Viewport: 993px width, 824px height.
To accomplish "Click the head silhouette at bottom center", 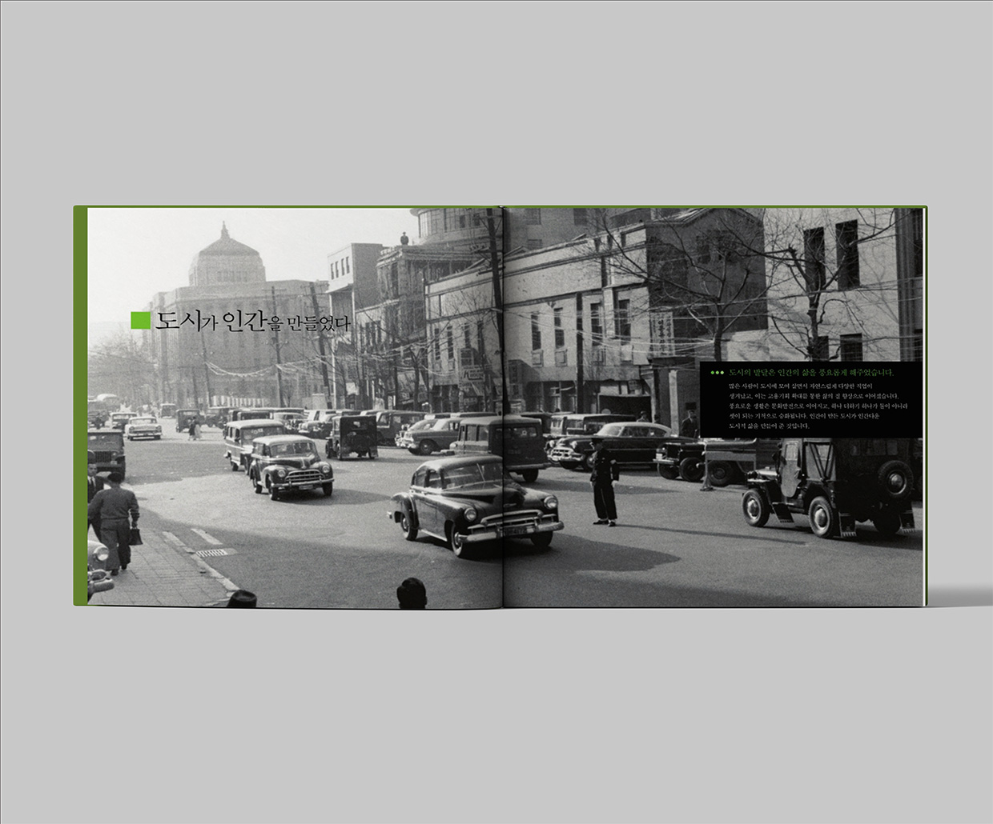I will click(x=412, y=593).
